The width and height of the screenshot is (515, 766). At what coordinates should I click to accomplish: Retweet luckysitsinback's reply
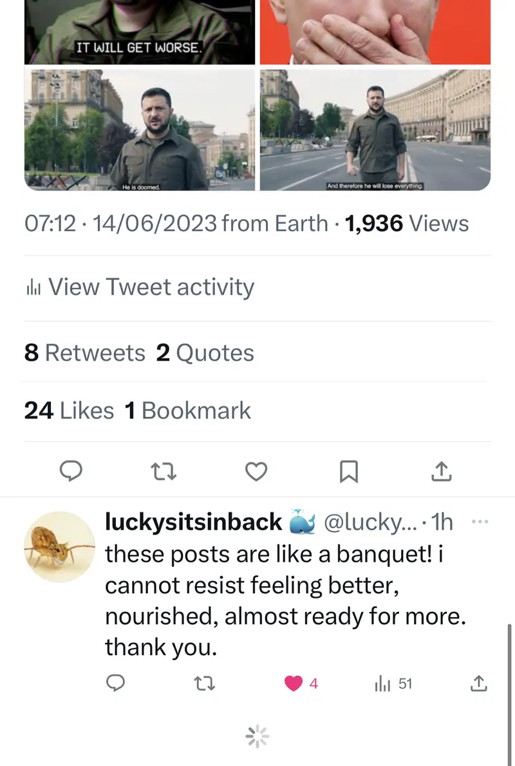point(205,684)
